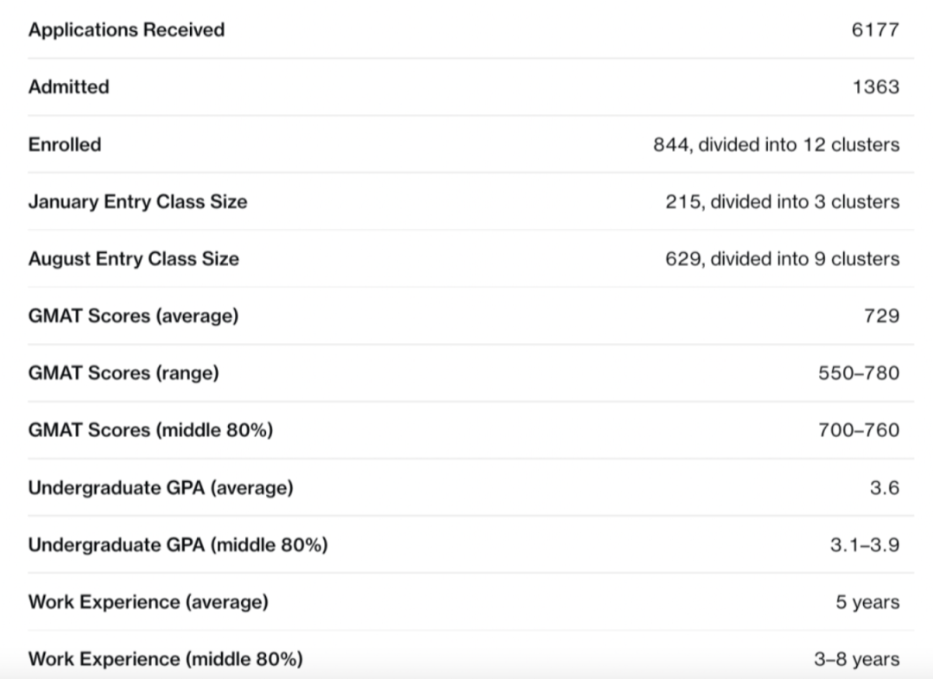Select '844, divided into 12 clusters' text
The height and width of the screenshot is (679, 933).
click(776, 144)
